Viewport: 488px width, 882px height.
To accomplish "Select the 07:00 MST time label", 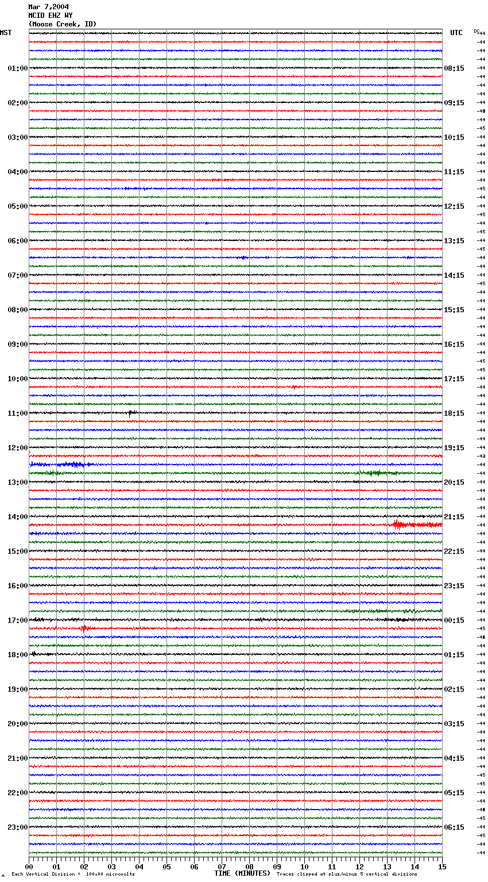I will [x=18, y=275].
